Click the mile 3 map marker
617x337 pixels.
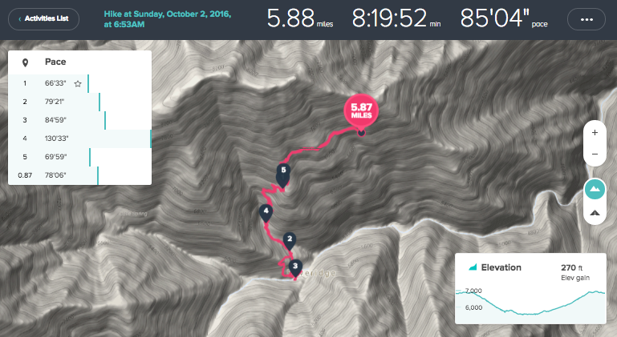tap(295, 269)
